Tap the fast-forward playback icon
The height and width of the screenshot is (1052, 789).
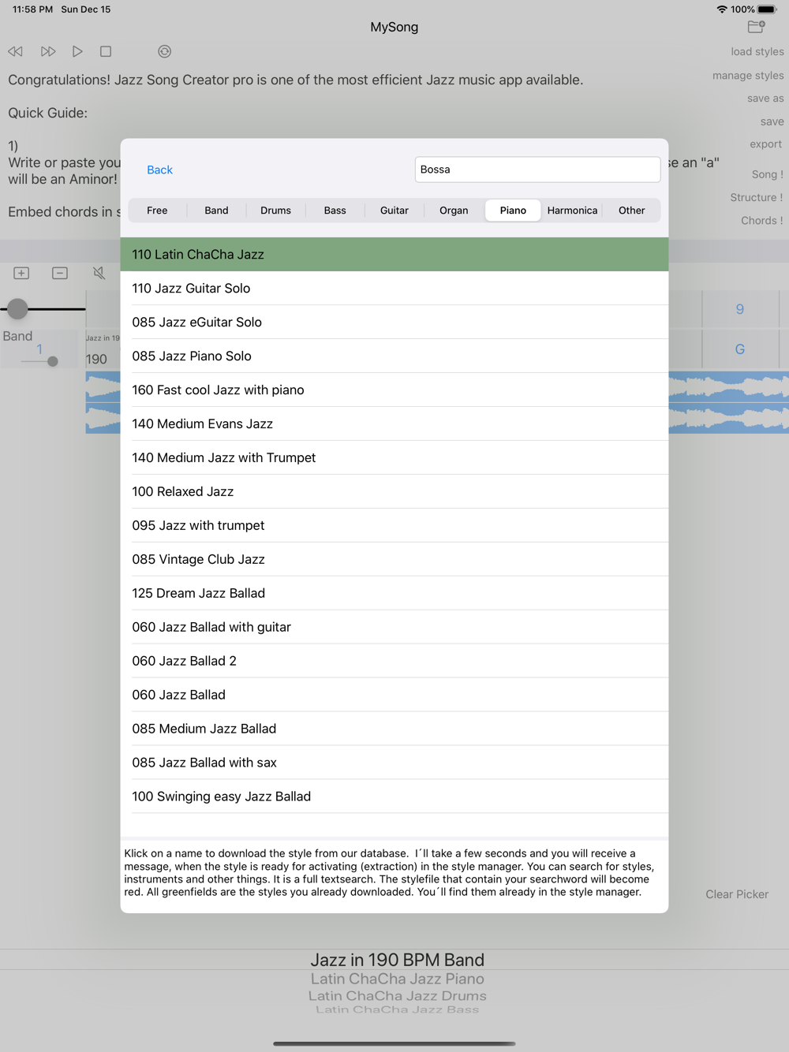[x=48, y=51]
